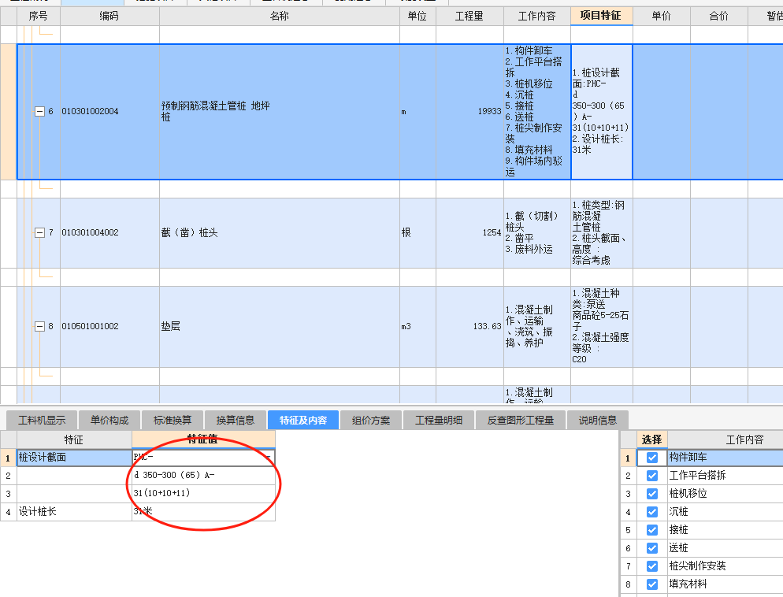Edit the PHC- feature value field
The width and height of the screenshot is (783, 597).
coord(202,458)
